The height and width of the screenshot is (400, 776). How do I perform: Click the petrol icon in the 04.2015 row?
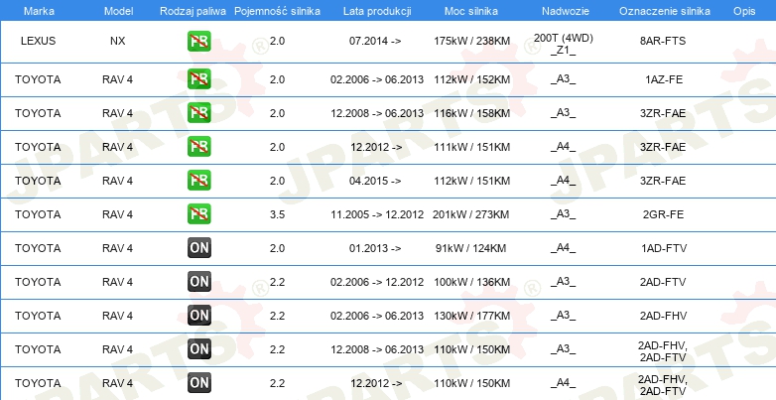198,181
